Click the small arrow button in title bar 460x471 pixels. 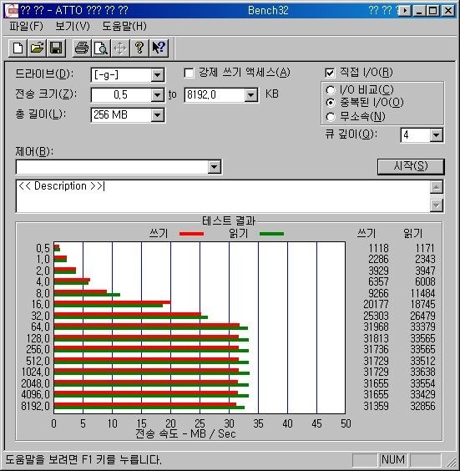coord(405,11)
